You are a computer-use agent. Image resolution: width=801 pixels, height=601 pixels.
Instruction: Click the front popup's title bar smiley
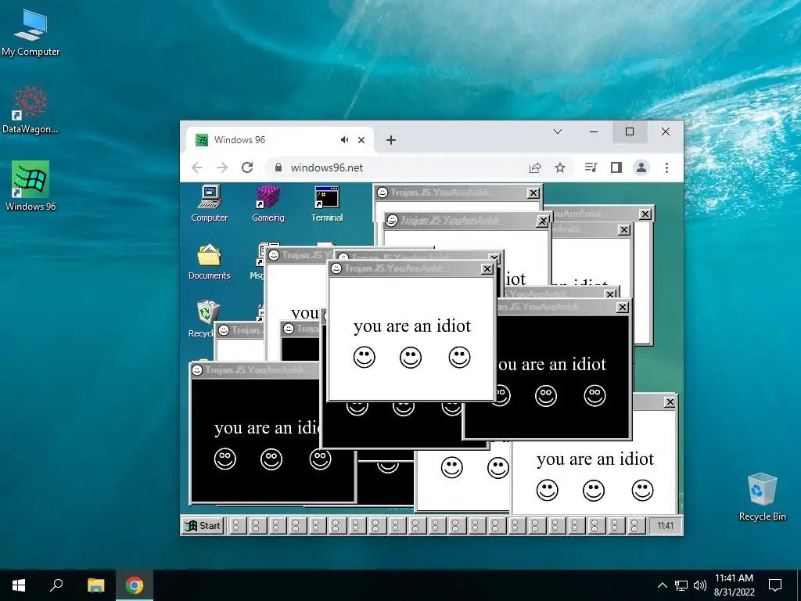point(336,268)
